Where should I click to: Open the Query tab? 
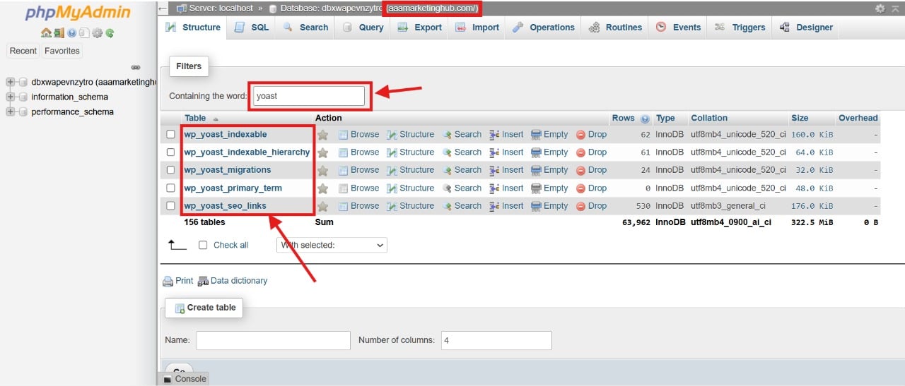coord(363,28)
